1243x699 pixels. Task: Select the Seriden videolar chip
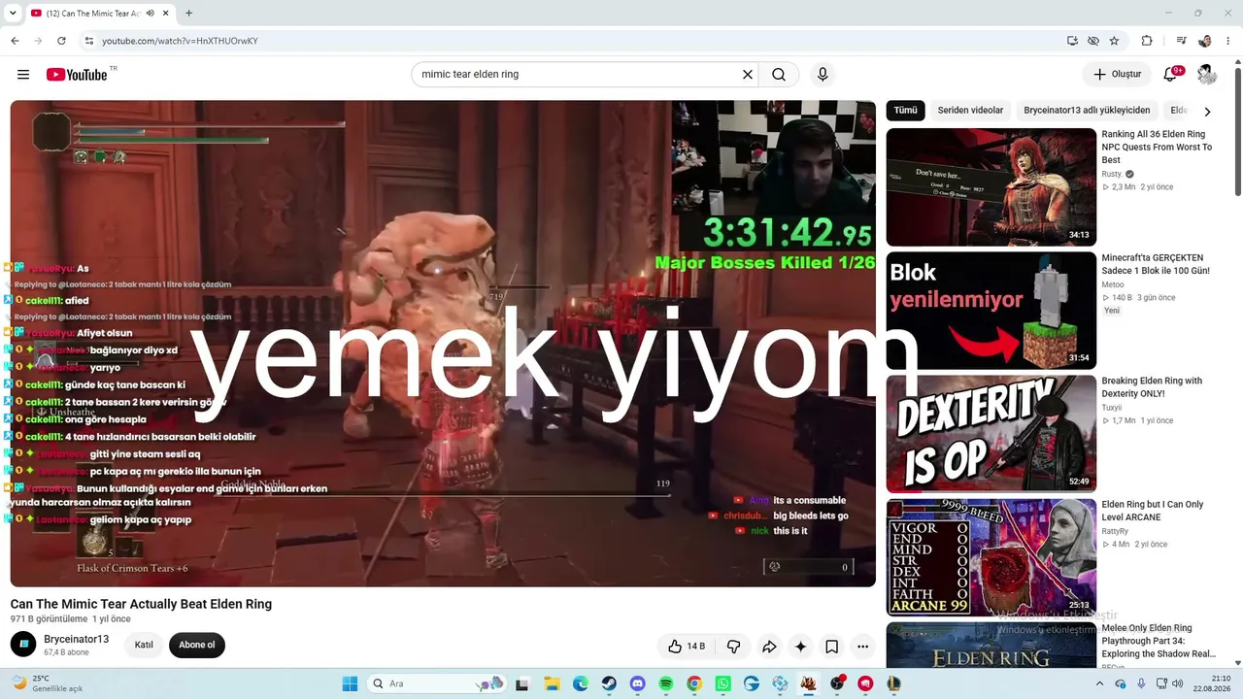[x=970, y=111]
